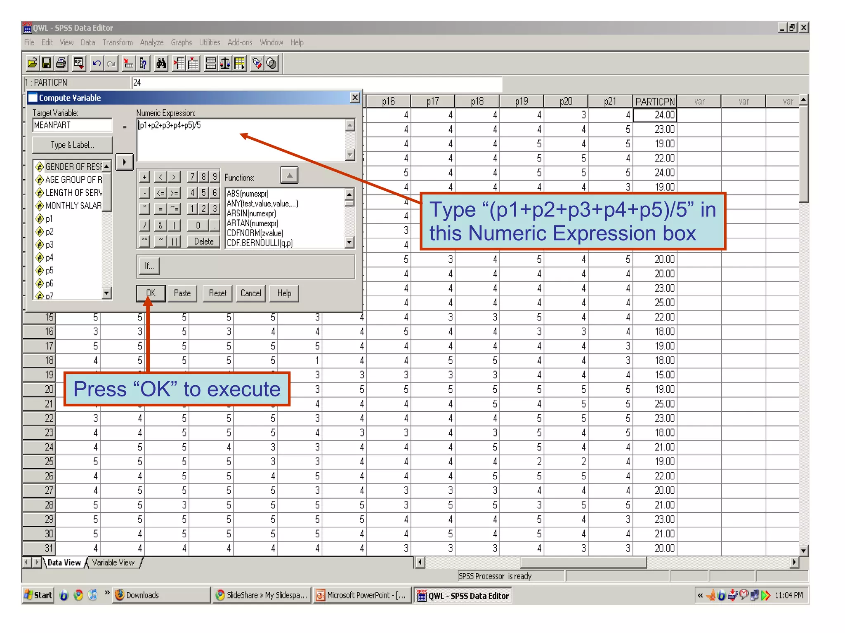
Task: Click the data grid vertical scroll down arrow
Action: [x=803, y=551]
